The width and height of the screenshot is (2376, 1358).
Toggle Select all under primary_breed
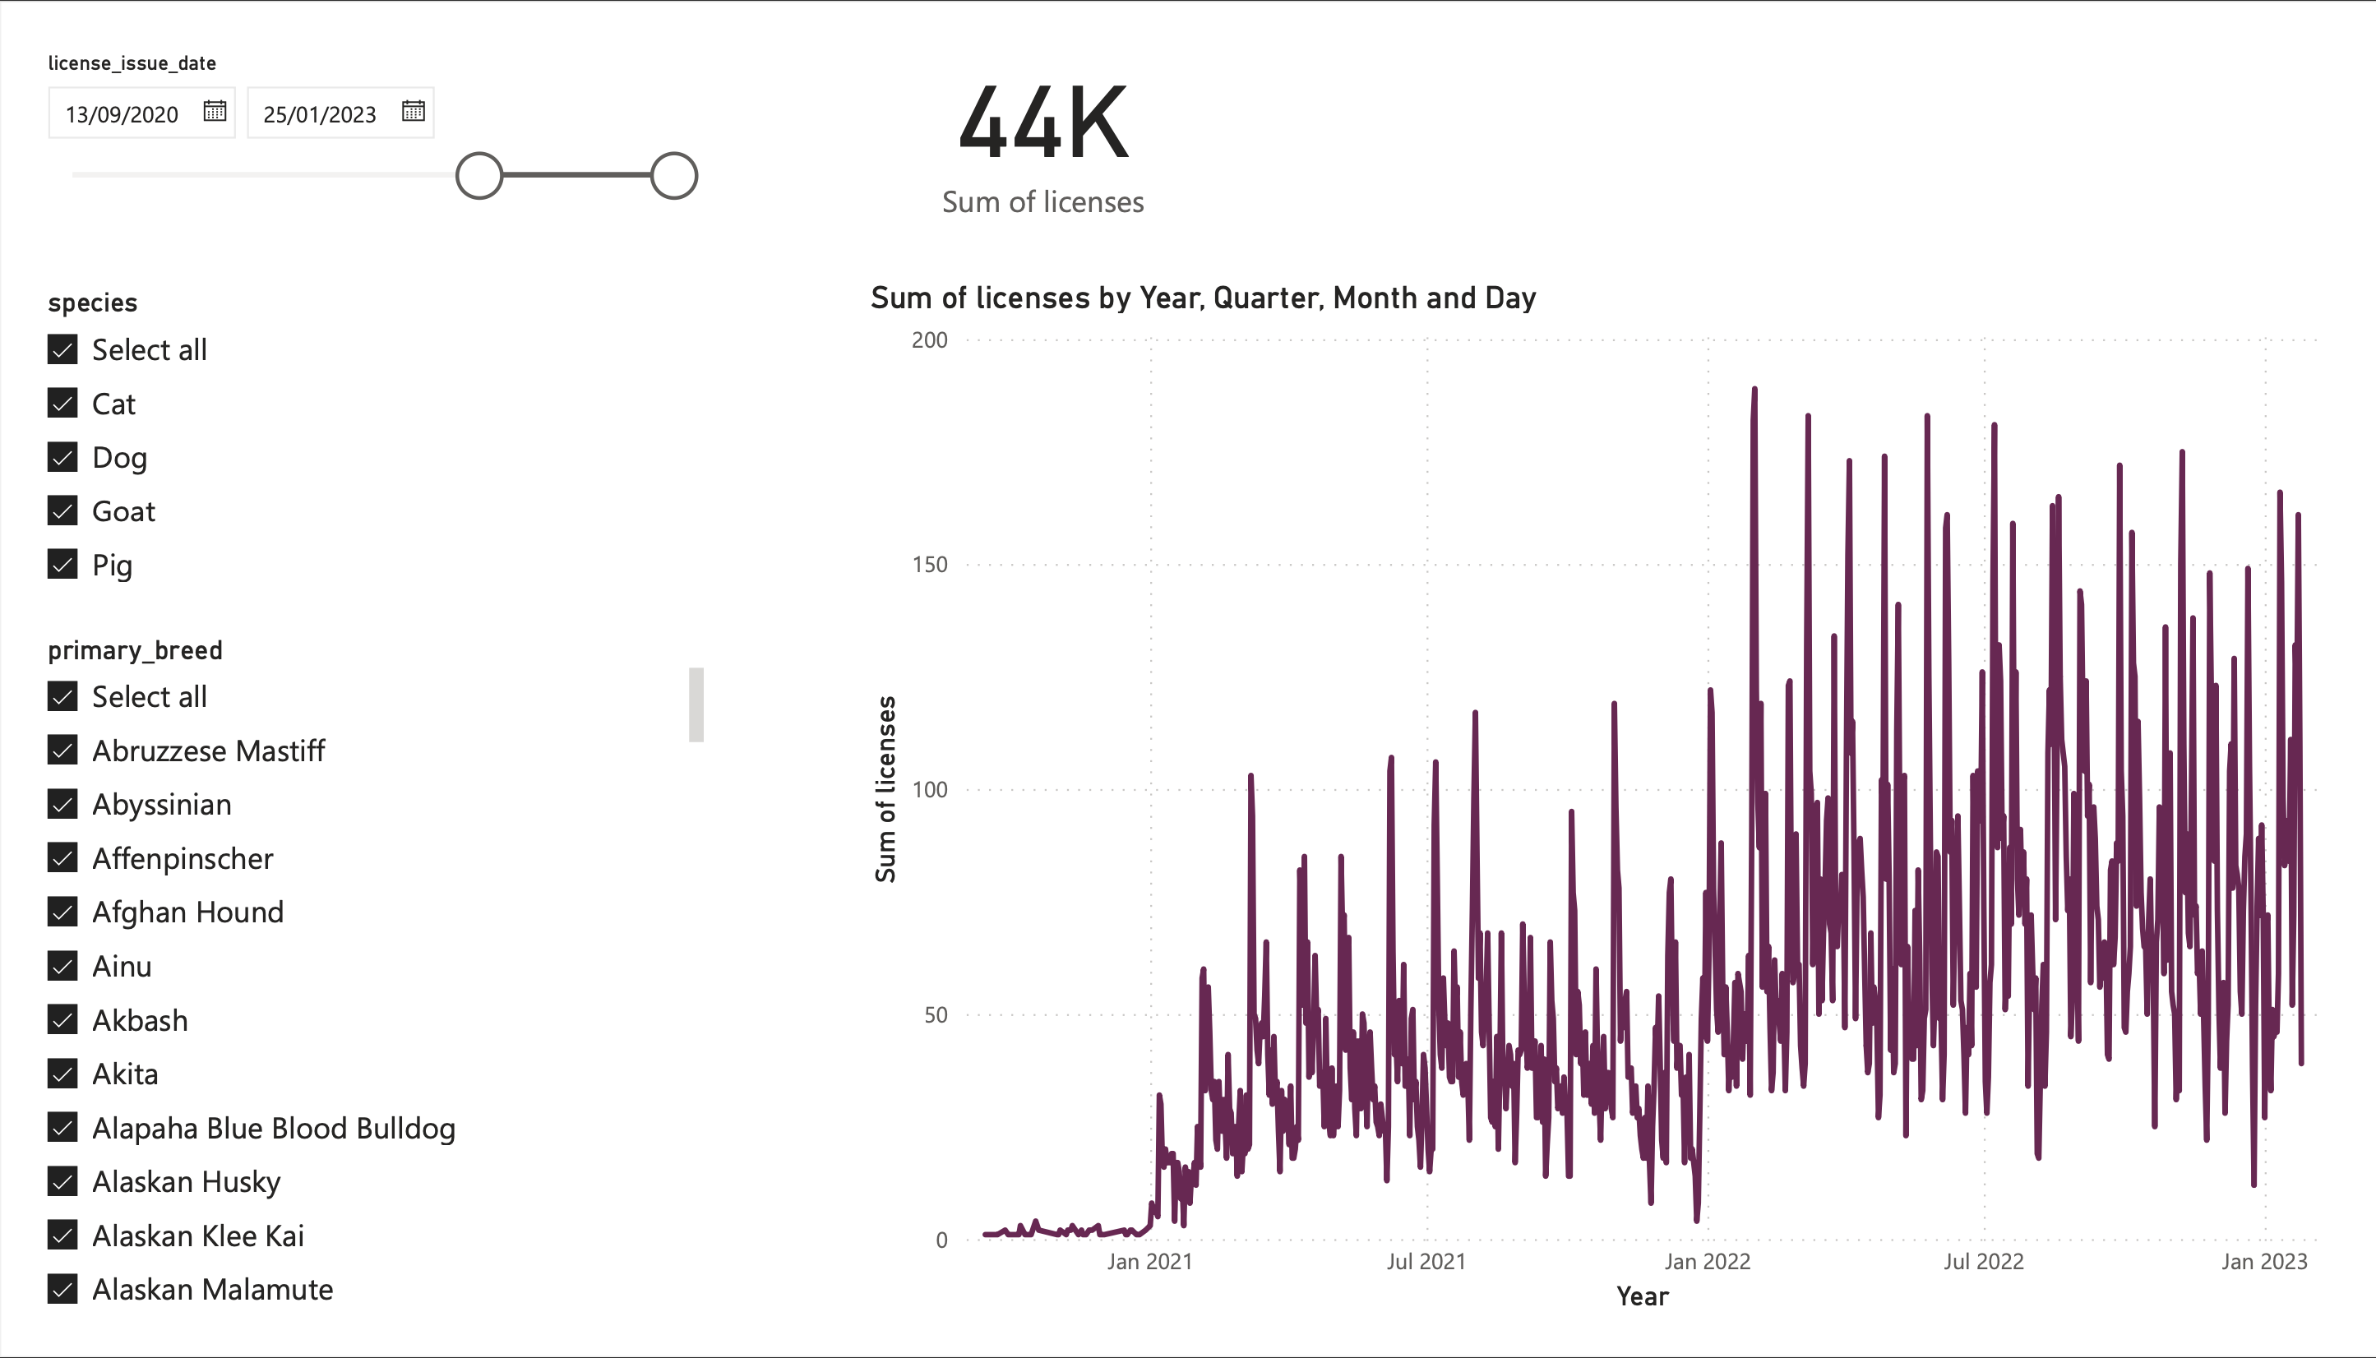pos(62,695)
